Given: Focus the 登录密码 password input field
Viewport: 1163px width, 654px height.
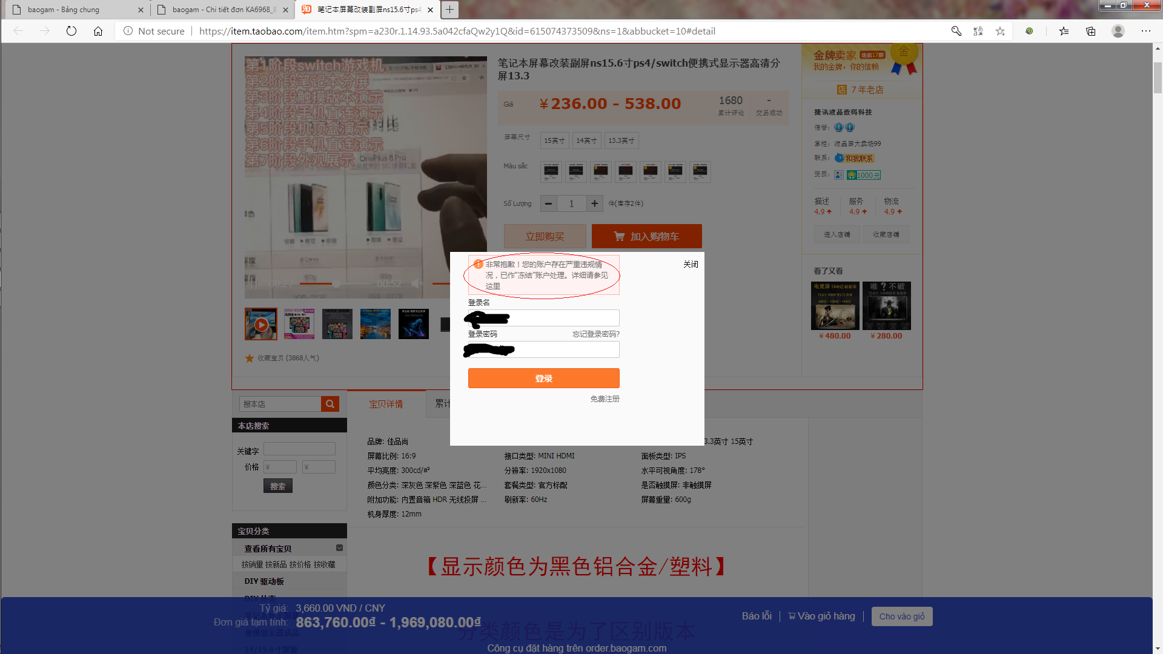Looking at the screenshot, I should 544,349.
